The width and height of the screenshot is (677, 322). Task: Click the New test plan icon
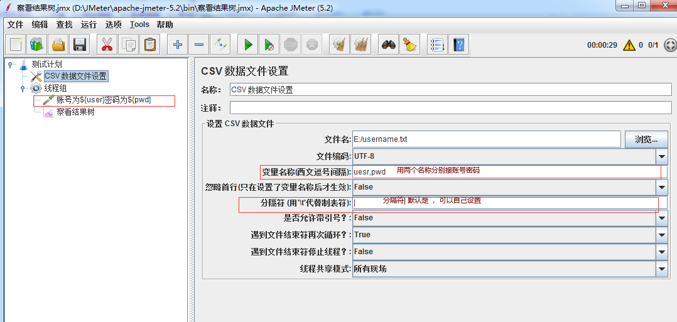click(16, 45)
